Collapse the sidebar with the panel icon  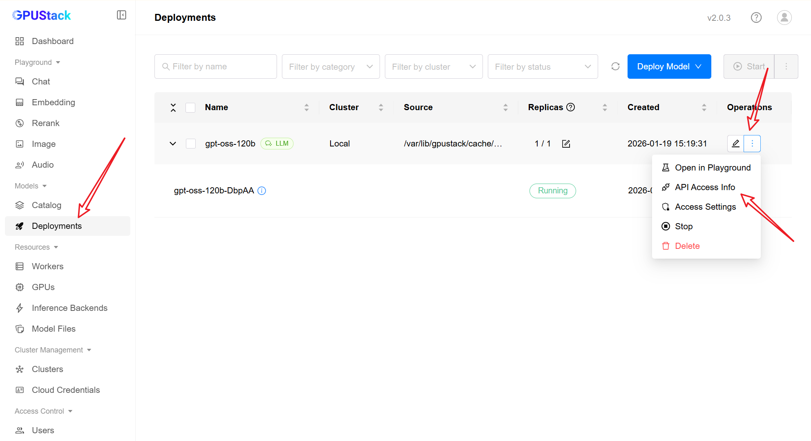[121, 15]
